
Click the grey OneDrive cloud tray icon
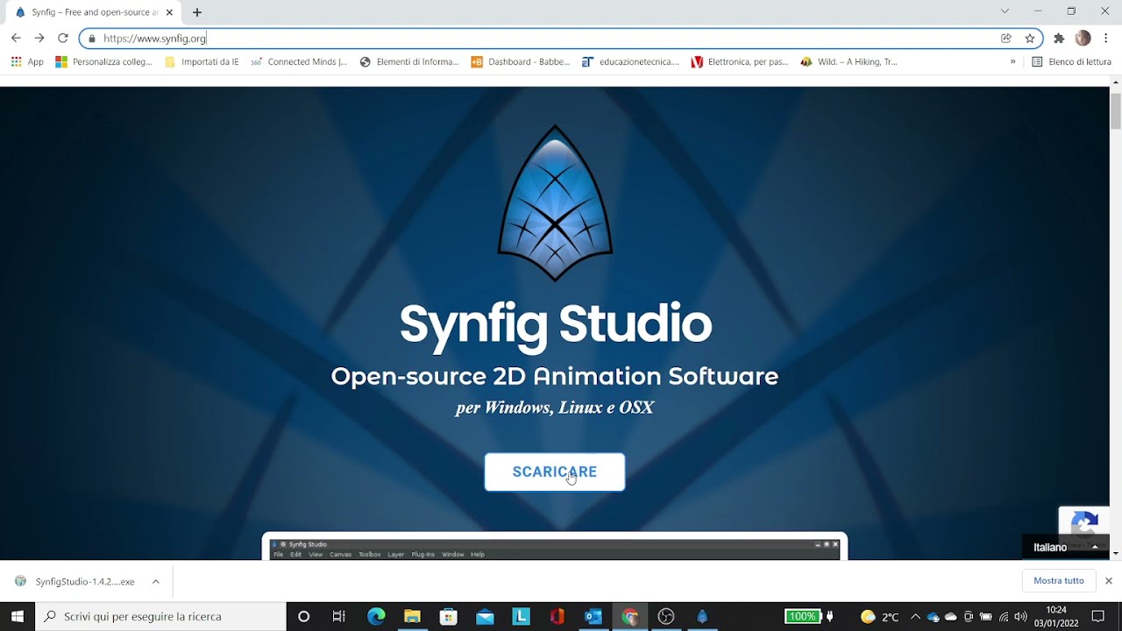pos(950,617)
